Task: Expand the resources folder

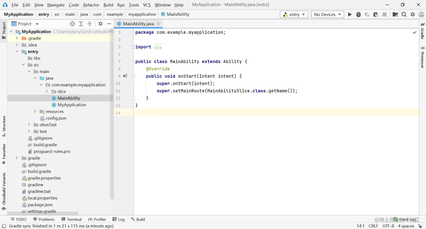Action: 35,111
